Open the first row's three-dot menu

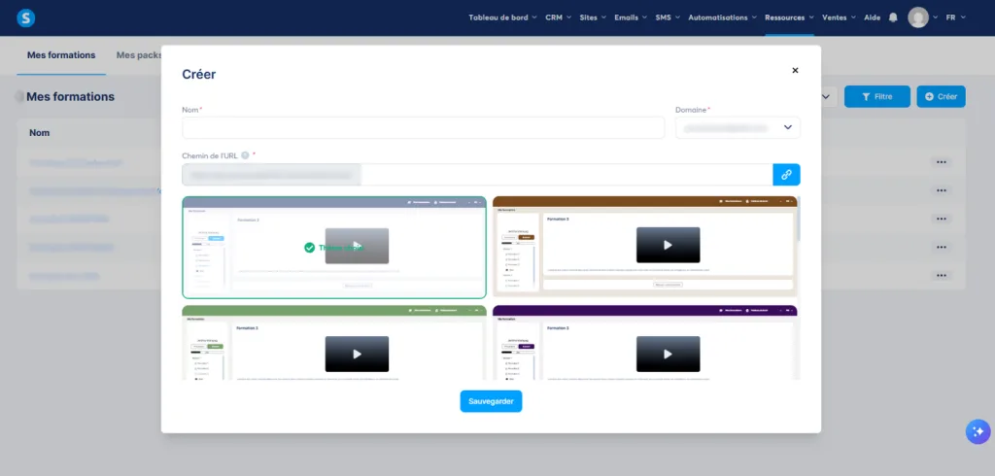coord(941,162)
